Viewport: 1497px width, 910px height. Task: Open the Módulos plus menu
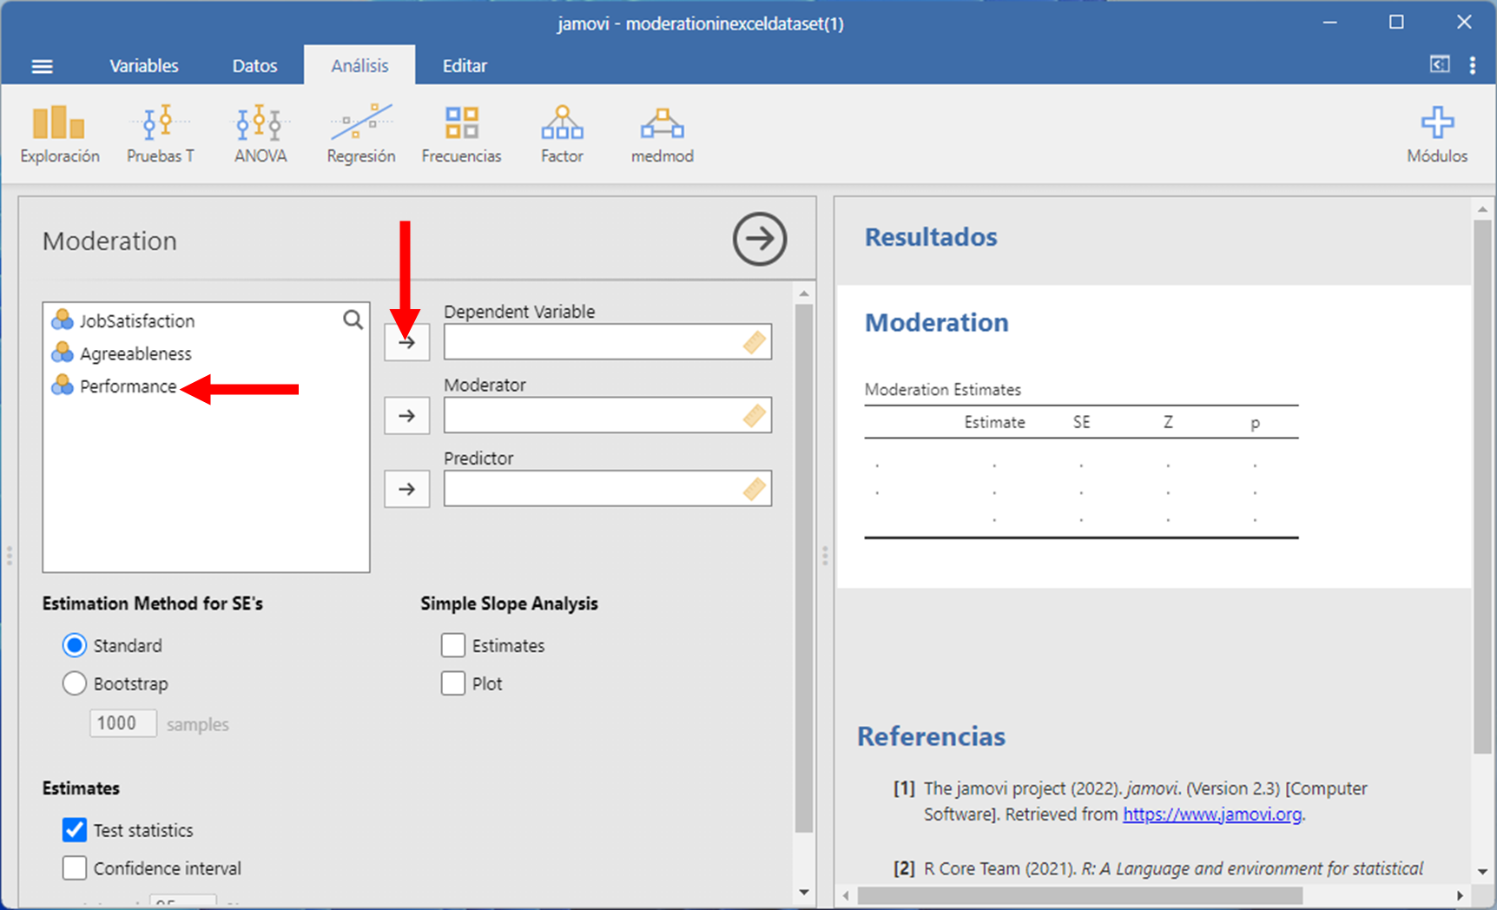(1437, 134)
